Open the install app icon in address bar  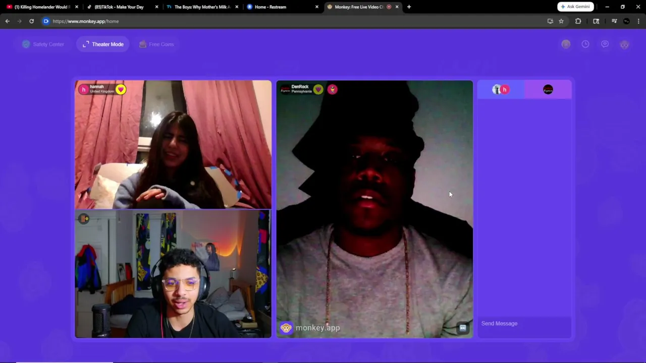[x=550, y=21]
